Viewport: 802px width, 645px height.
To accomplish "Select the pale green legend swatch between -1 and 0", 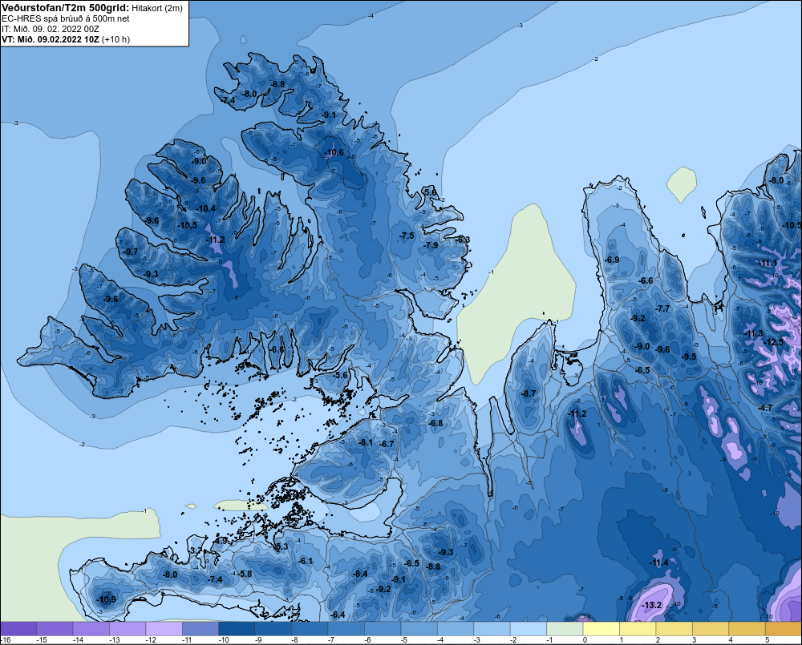I will point(565,629).
